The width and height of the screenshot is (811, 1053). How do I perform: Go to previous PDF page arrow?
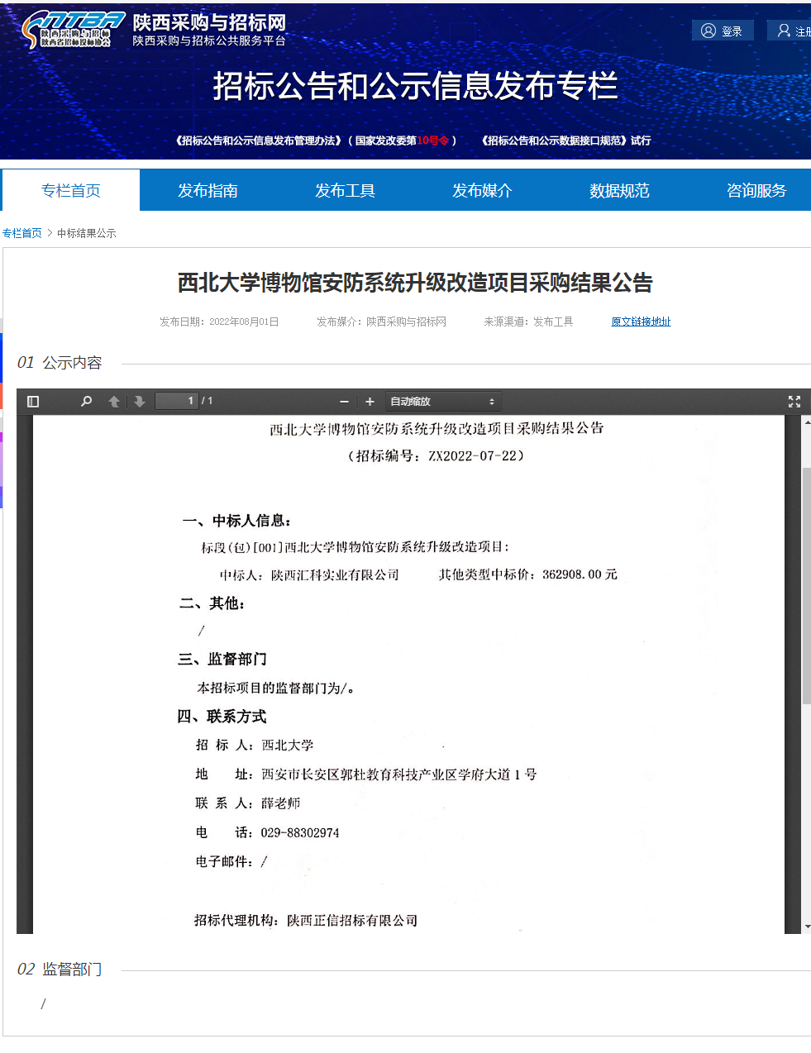[114, 402]
